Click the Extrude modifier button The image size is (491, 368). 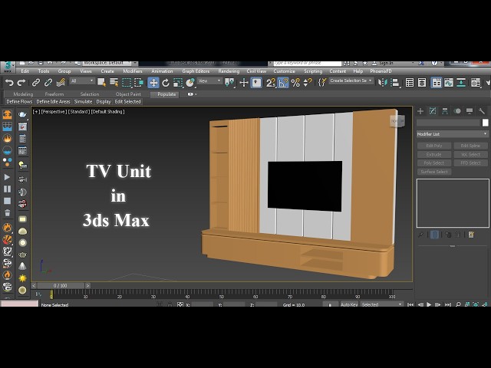pos(434,155)
